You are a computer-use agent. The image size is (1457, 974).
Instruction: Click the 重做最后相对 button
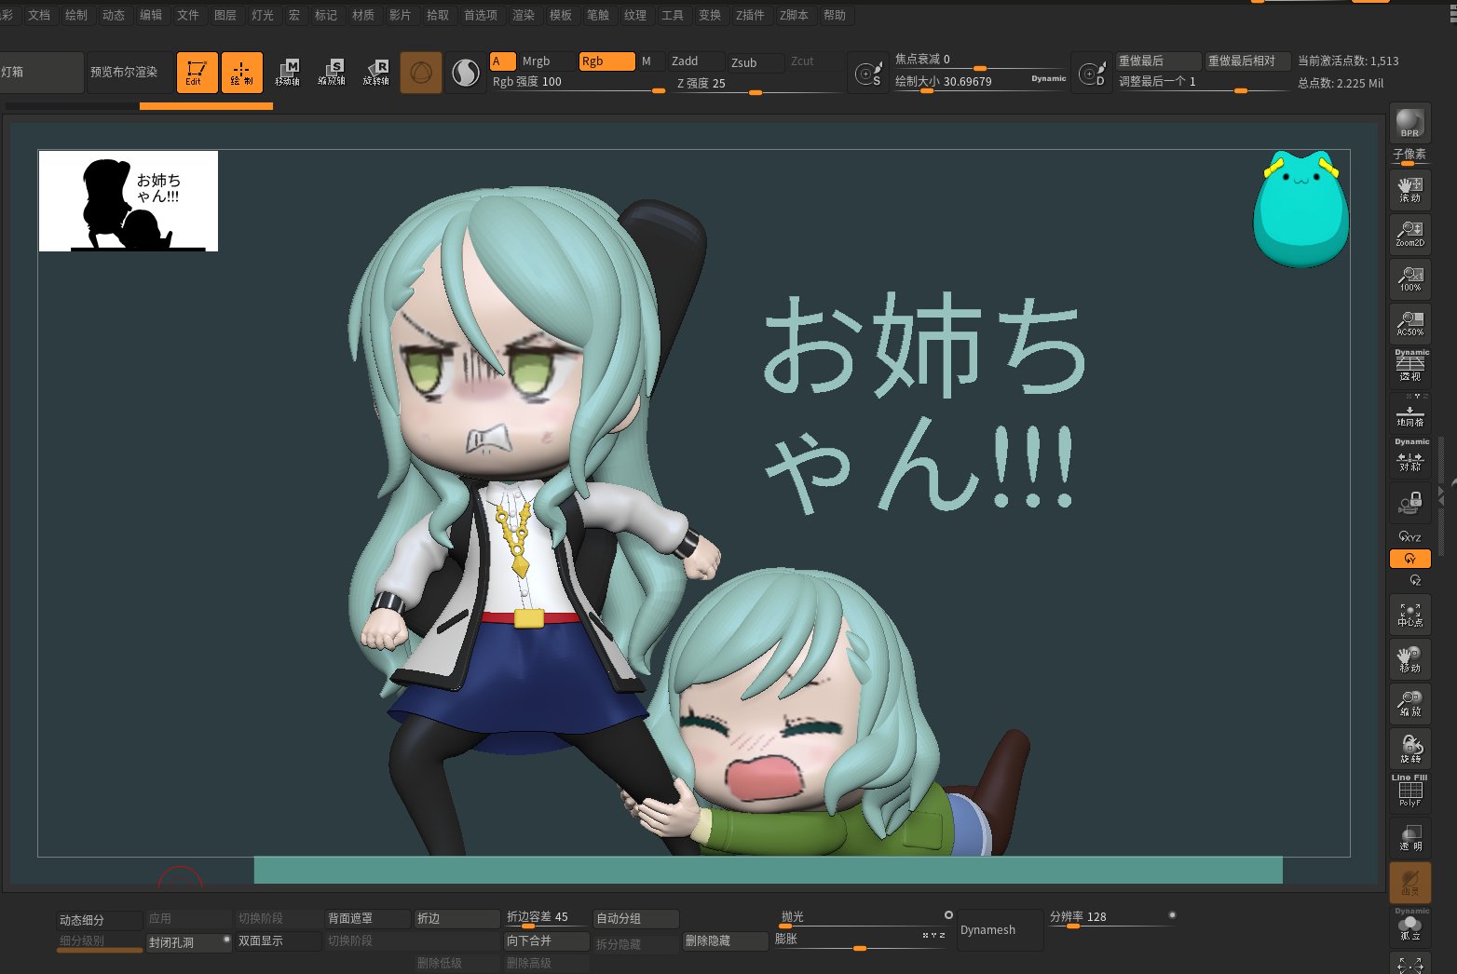[x=1246, y=61]
